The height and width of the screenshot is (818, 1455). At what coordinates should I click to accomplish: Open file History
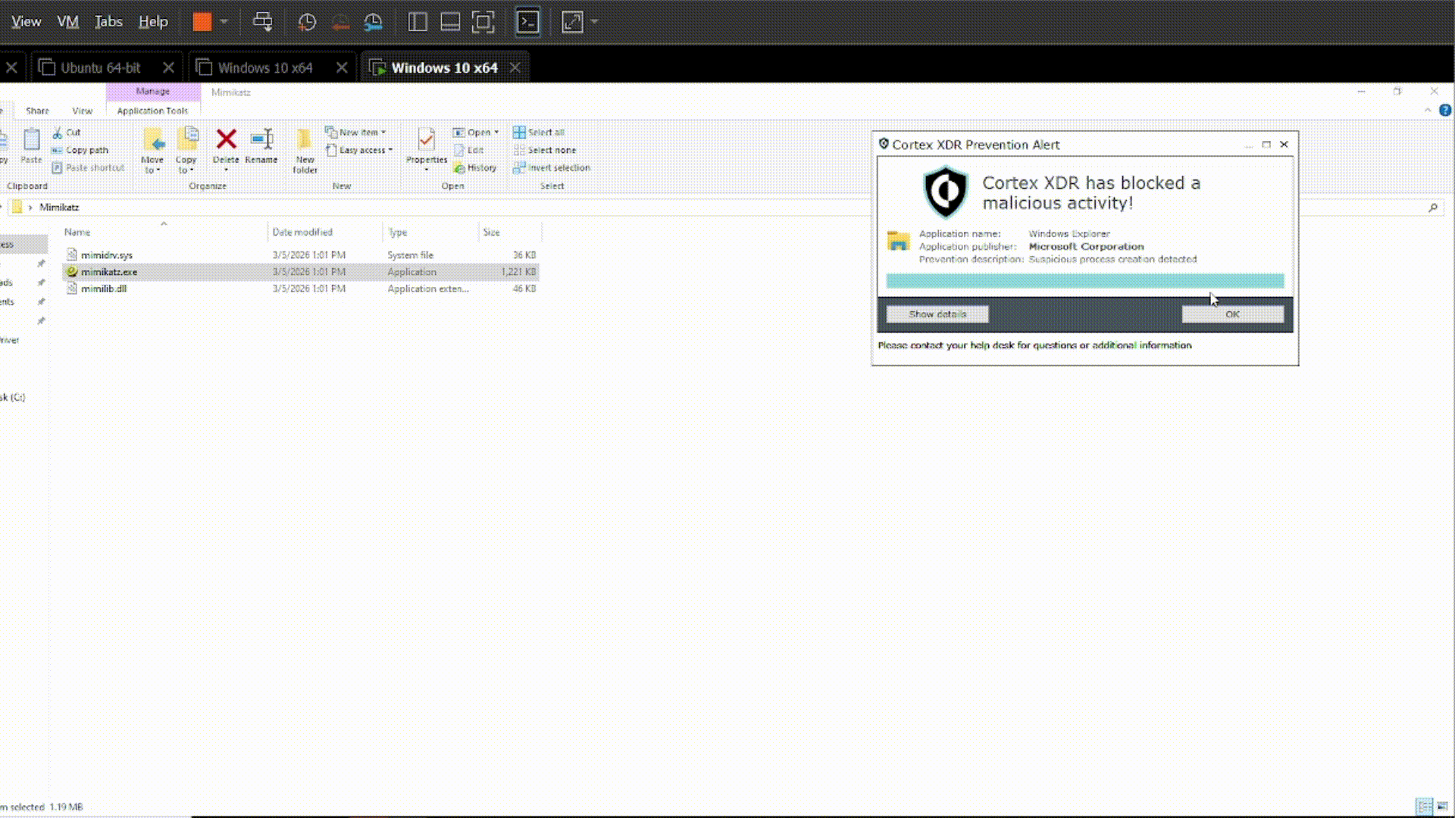[475, 167]
